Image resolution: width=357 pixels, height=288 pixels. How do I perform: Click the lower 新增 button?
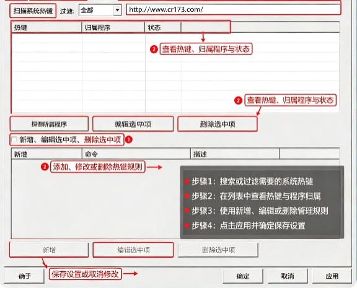click(49, 250)
